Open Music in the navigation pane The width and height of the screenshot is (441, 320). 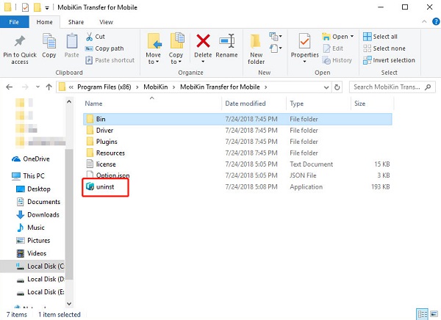click(x=30, y=228)
